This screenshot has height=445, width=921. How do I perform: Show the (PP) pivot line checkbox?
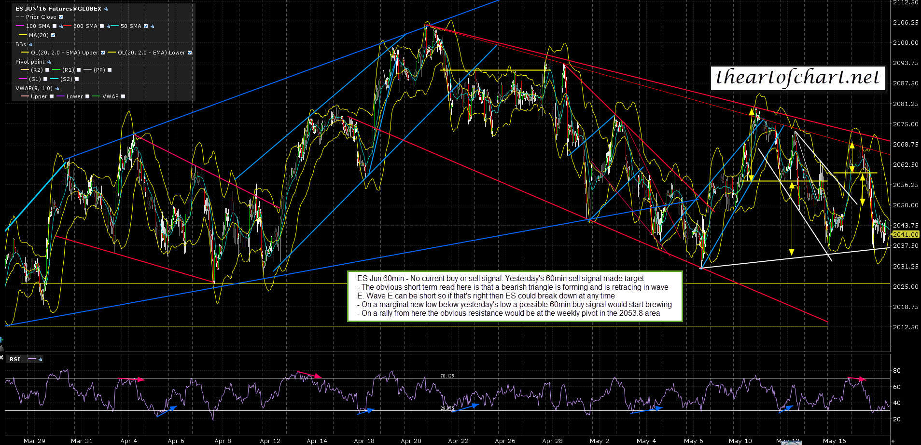click(110, 70)
